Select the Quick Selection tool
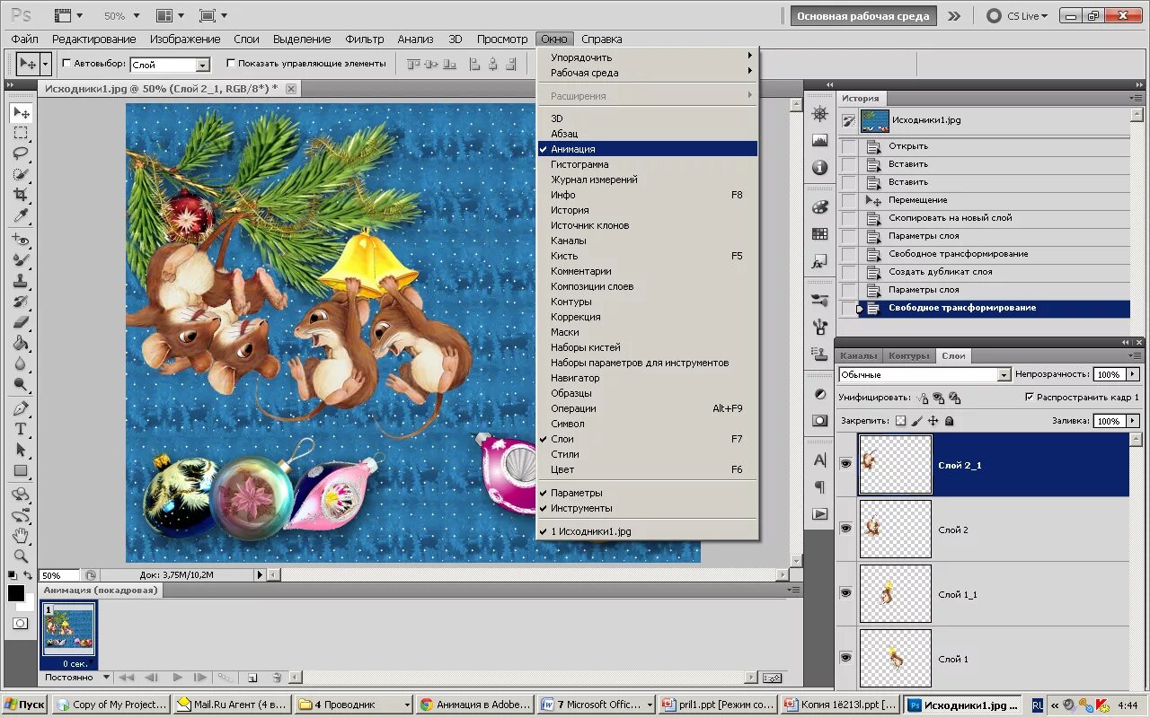Viewport: 1150px width, 718px height. point(21,174)
